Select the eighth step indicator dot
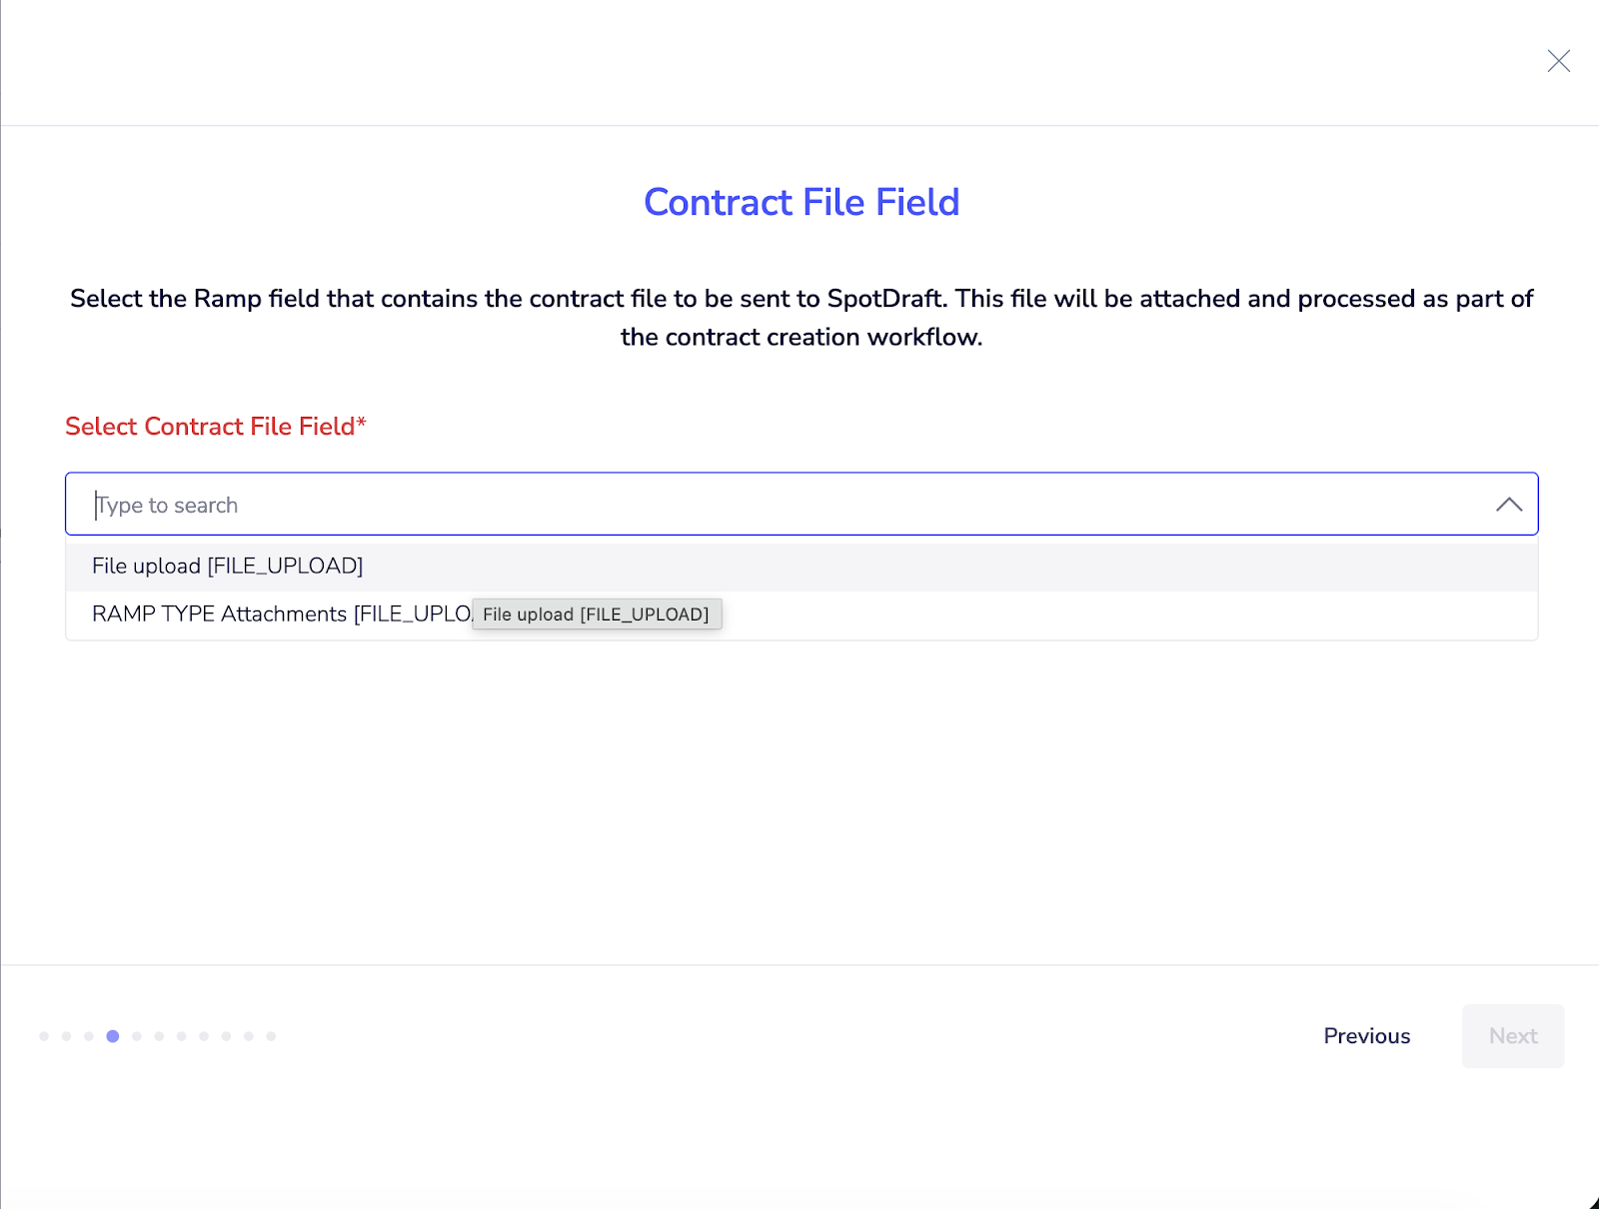The height and width of the screenshot is (1209, 1599). click(204, 1036)
